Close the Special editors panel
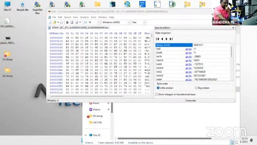Screen dimensions: 257x145 click(x=233, y=28)
